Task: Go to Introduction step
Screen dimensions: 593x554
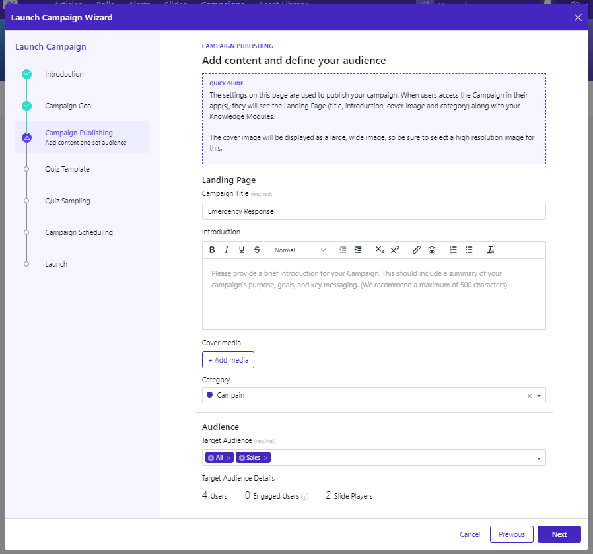Action: [x=64, y=74]
